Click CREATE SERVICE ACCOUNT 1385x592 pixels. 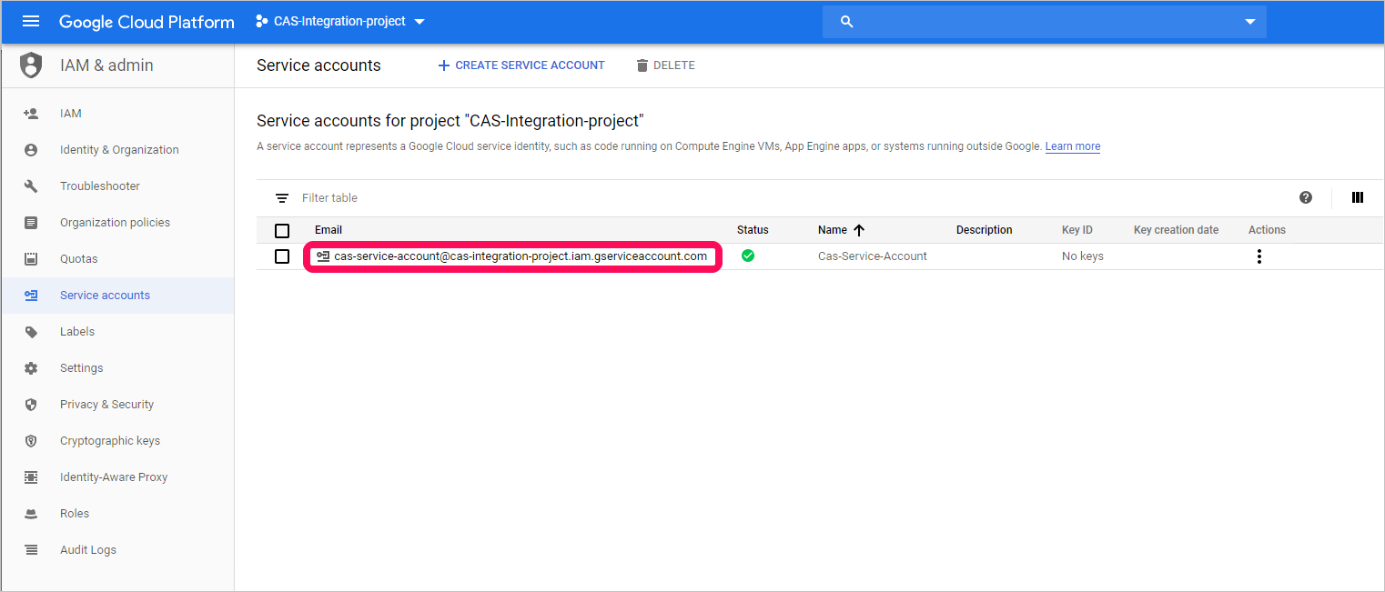click(521, 65)
